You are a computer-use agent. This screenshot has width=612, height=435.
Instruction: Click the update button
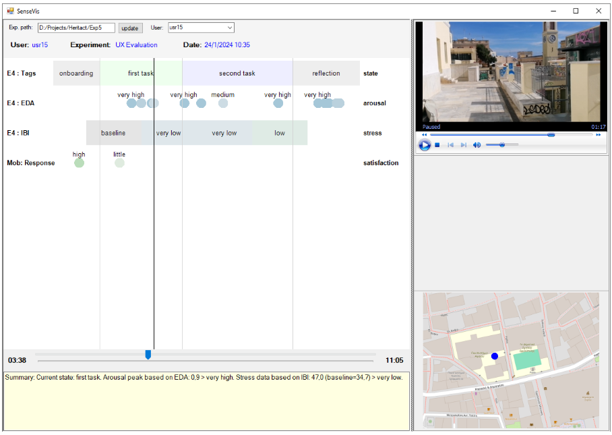click(x=130, y=28)
